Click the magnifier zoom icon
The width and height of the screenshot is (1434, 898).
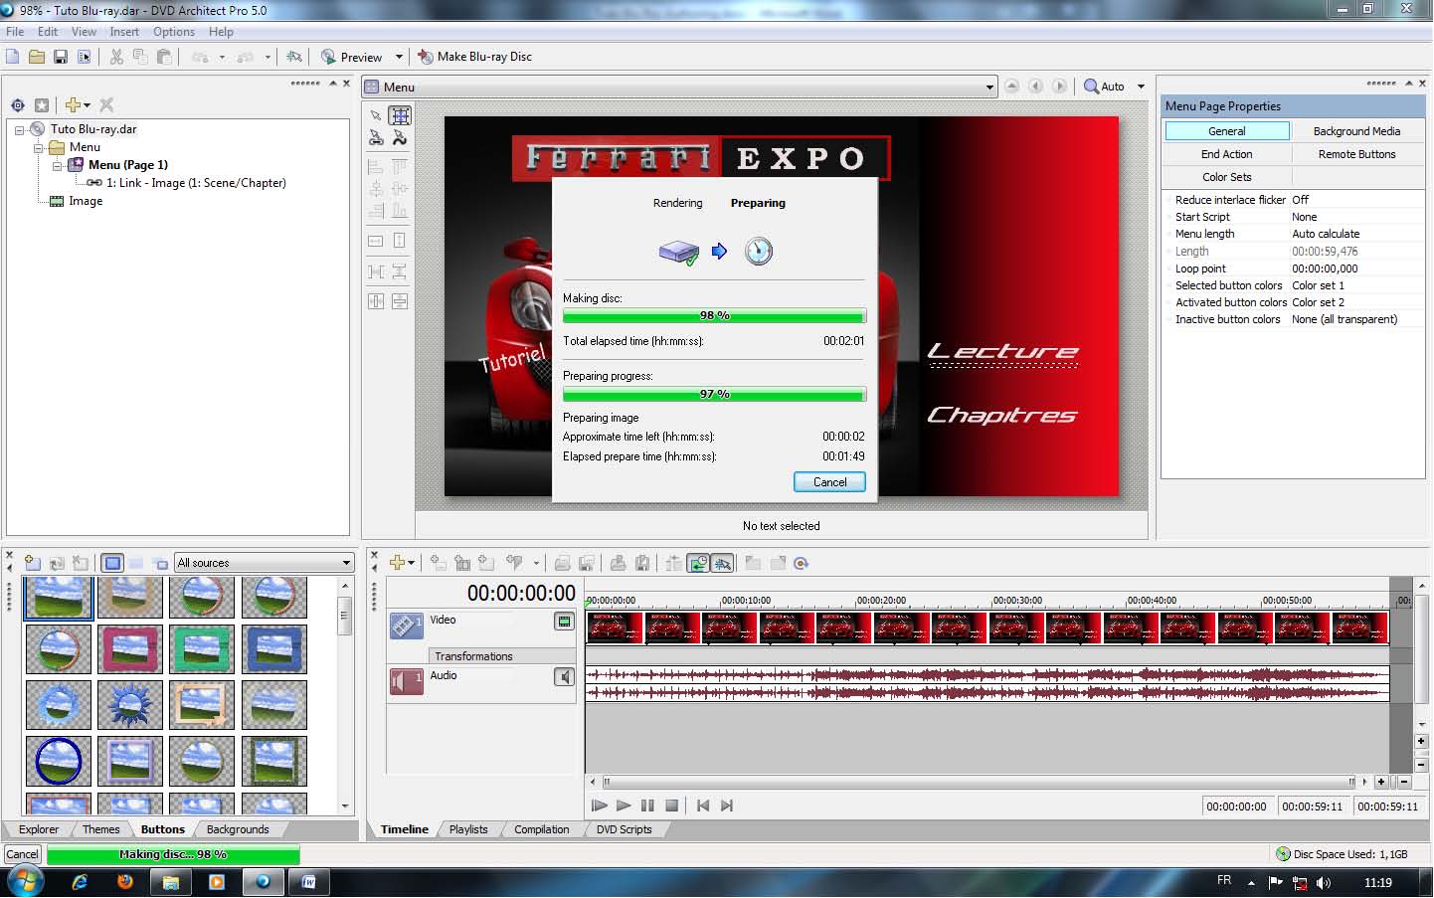pyautogui.click(x=1091, y=87)
